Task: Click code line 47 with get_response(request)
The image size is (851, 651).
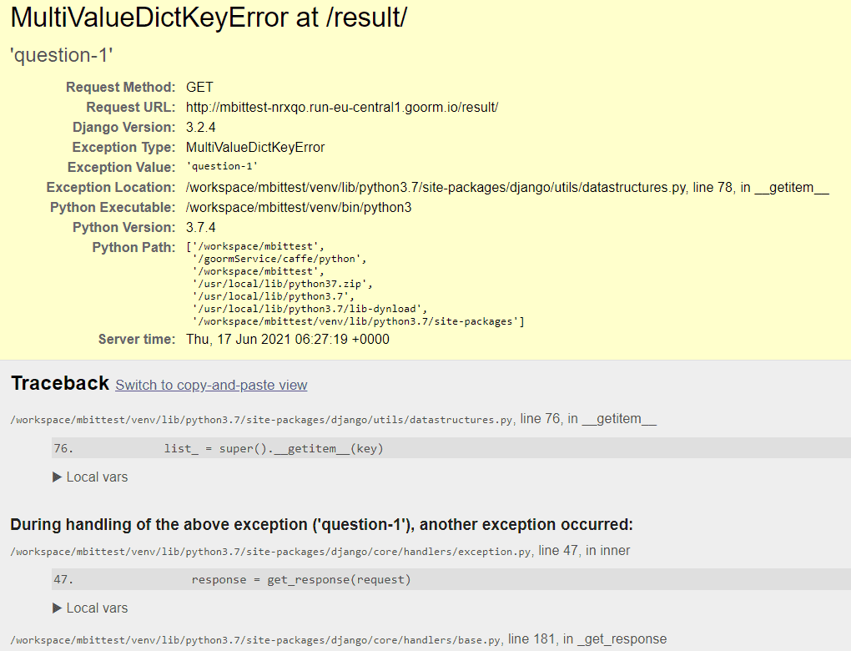Action: tap(301, 580)
